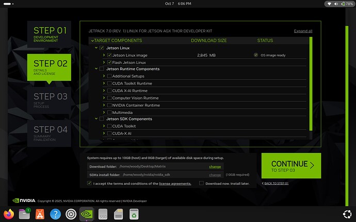Click the OS image ready status icon
The height and width of the screenshot is (222, 356).
click(x=256, y=55)
